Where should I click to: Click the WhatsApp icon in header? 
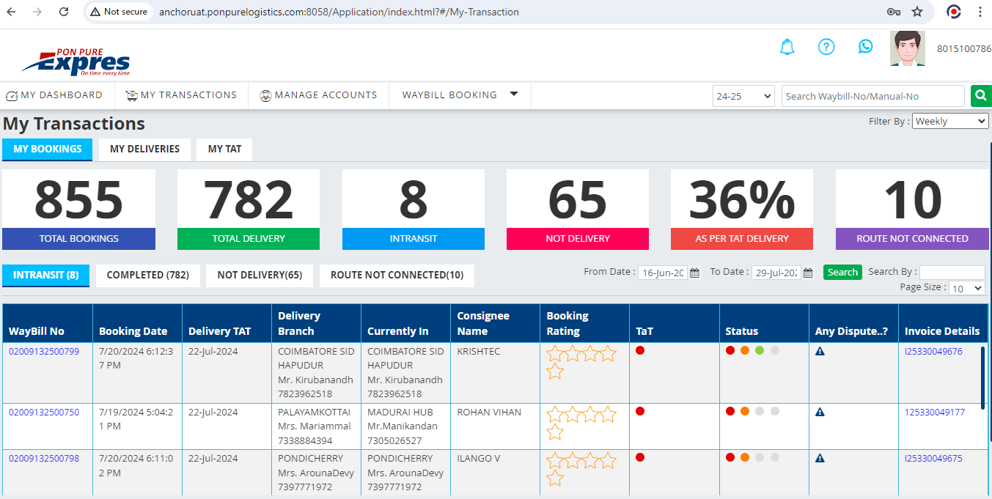click(x=866, y=47)
